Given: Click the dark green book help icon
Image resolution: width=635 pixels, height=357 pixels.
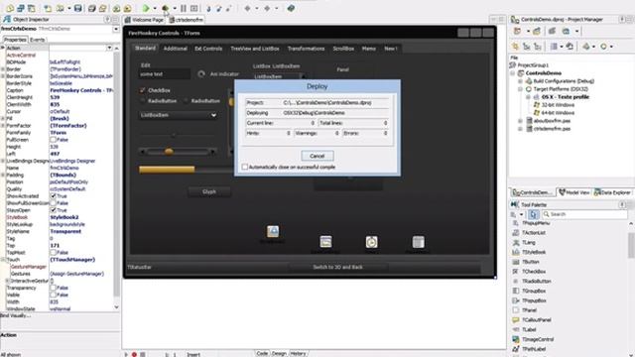Looking at the screenshot, I should point(291,8).
